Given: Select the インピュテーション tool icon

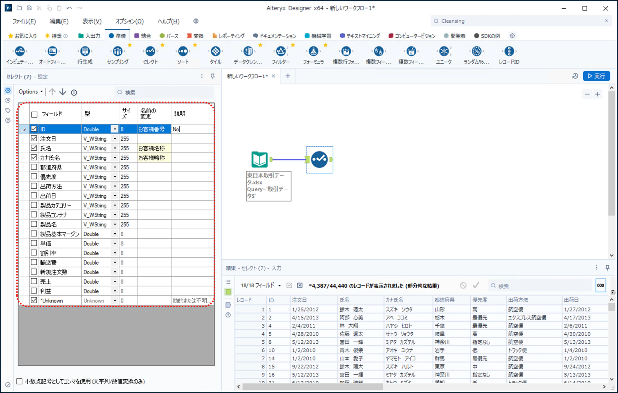Looking at the screenshot, I should tap(20, 51).
